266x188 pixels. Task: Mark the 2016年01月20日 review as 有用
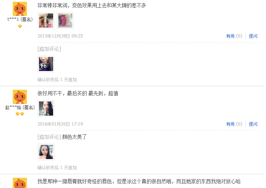click(x=234, y=124)
